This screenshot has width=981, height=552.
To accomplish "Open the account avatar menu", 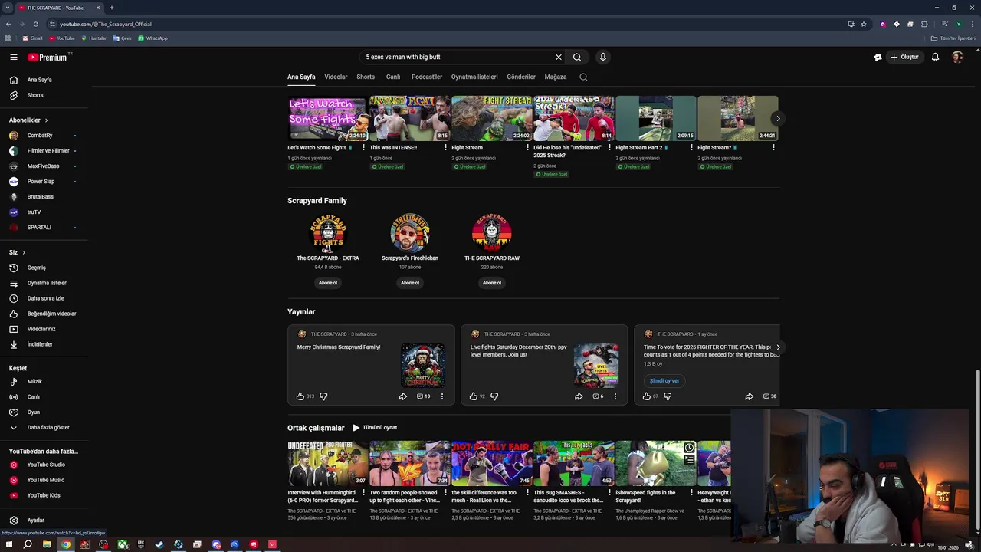I will coord(957,57).
